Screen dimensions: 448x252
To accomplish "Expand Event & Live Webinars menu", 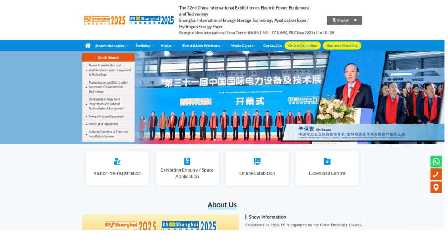I will pos(203,45).
